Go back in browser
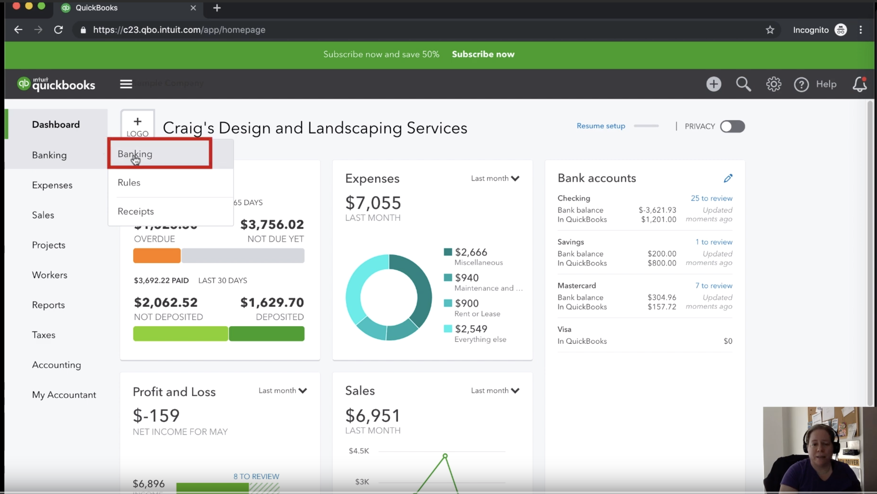Screen dimensions: 877x494 tap(18, 30)
